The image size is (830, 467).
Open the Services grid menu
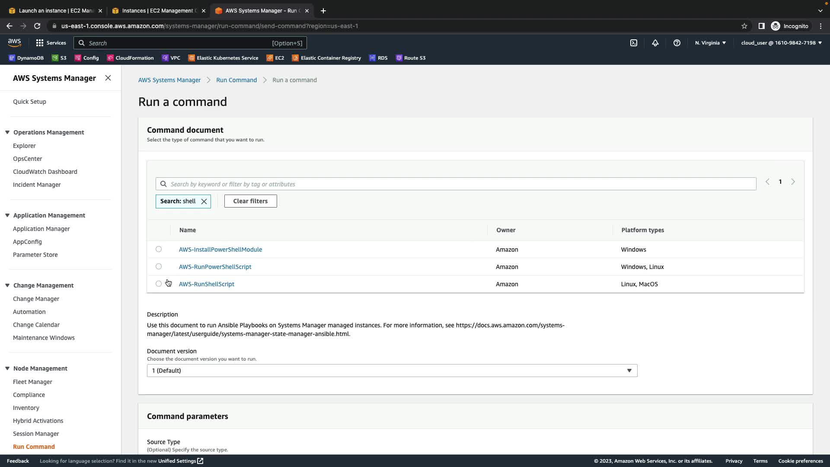pyautogui.click(x=51, y=43)
